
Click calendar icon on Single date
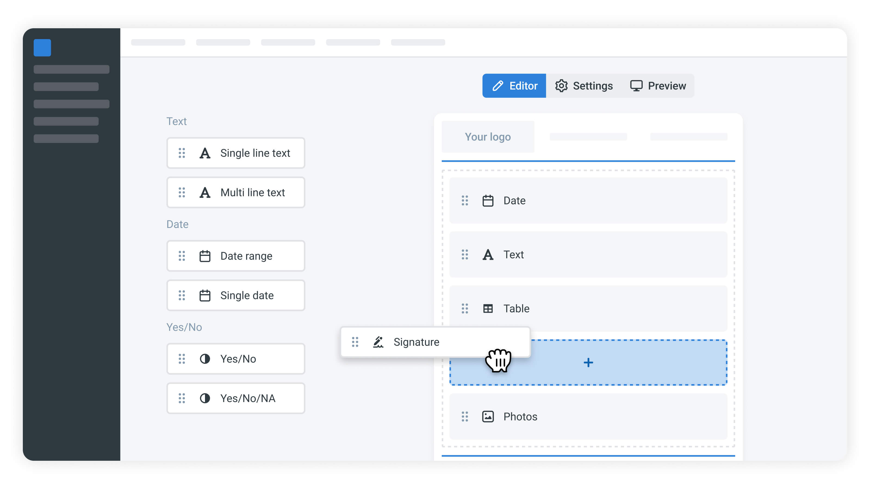(205, 295)
